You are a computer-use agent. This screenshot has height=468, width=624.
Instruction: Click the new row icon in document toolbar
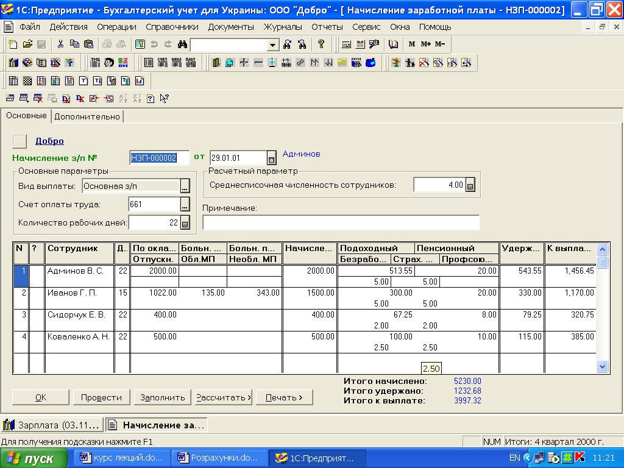point(10,98)
